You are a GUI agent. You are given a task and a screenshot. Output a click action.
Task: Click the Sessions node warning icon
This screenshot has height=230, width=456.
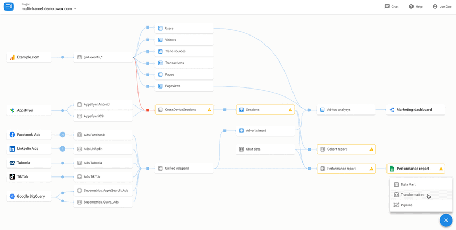pyautogui.click(x=290, y=110)
